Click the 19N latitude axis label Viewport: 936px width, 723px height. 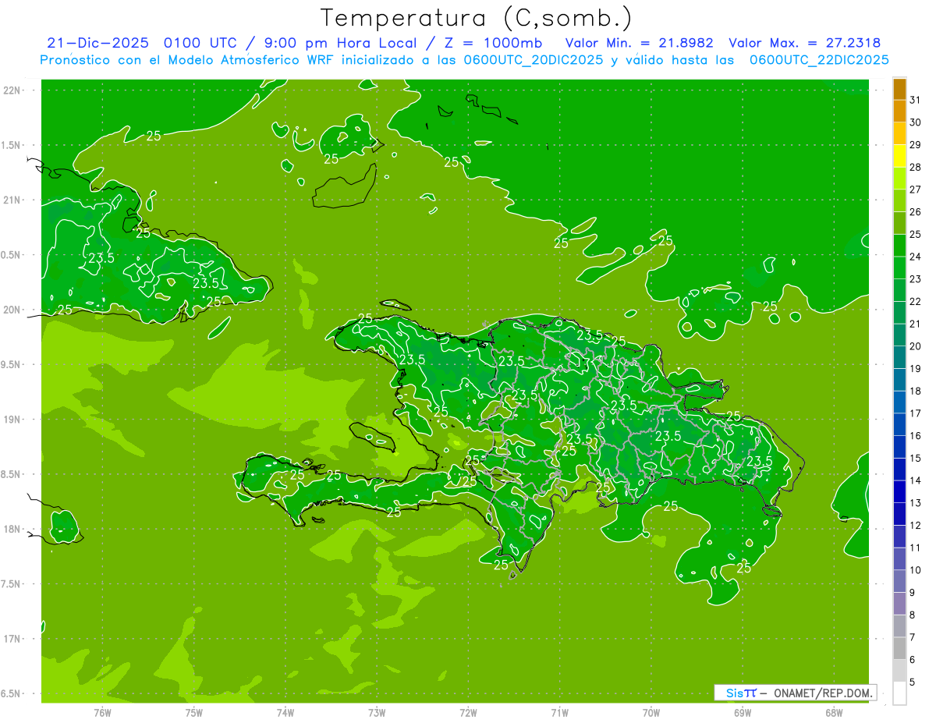[12, 419]
